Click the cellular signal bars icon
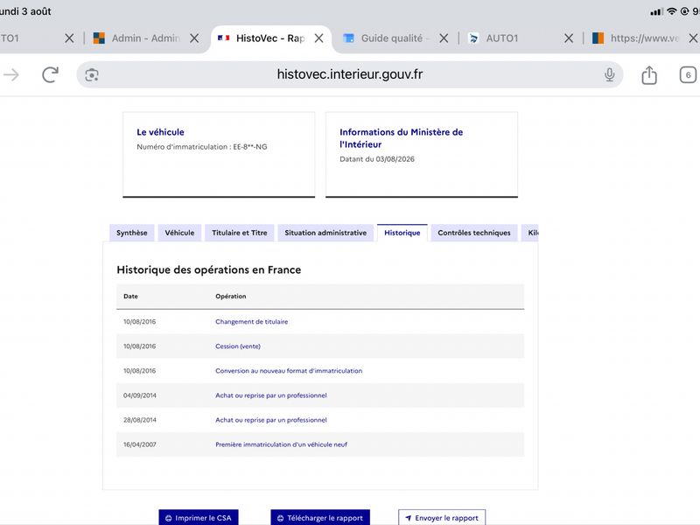This screenshot has height=525, width=700. (x=656, y=11)
